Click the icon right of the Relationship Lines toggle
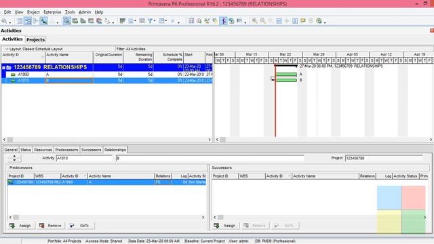This screenshot has height=244, width=434. (231, 21)
